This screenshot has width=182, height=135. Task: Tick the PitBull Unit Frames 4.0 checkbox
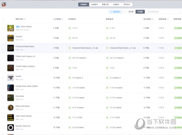[3, 58]
